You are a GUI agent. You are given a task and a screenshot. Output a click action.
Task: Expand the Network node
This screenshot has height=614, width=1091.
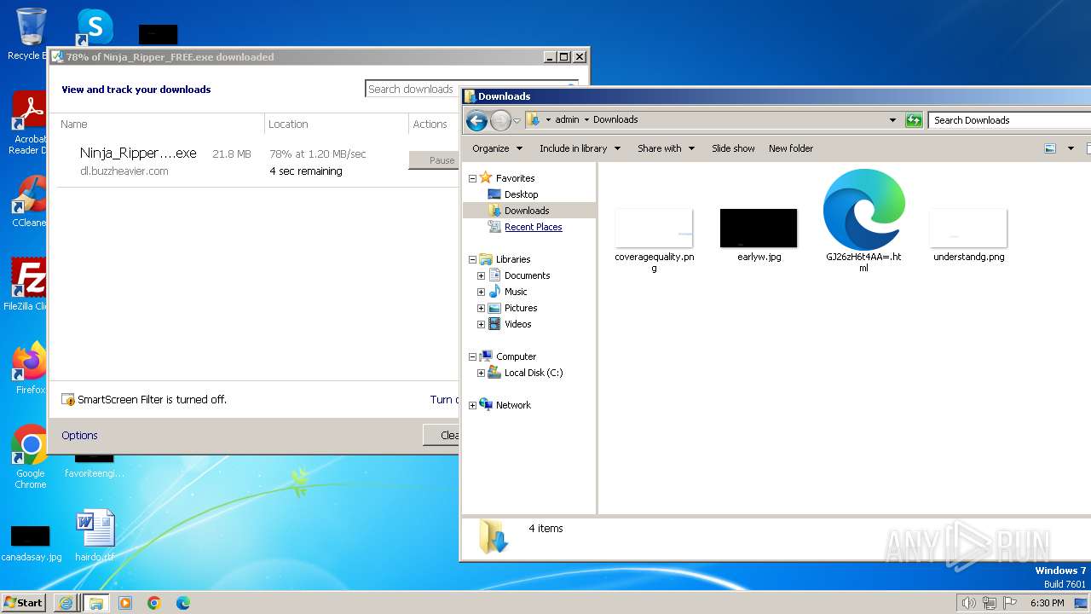(x=472, y=405)
